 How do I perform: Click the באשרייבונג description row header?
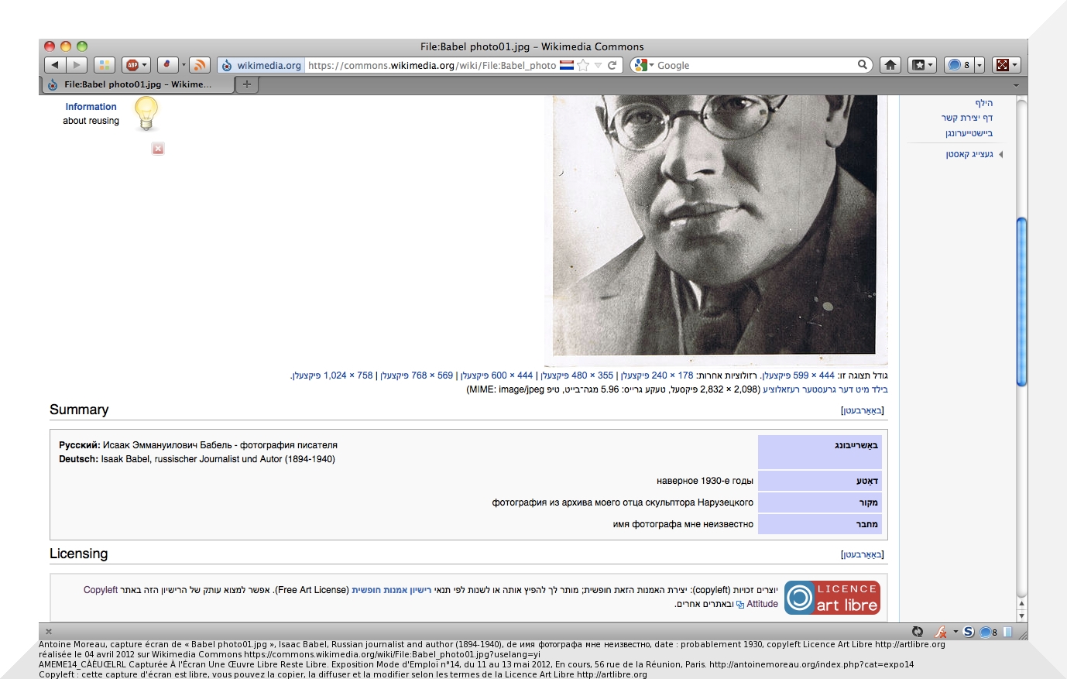(x=820, y=452)
